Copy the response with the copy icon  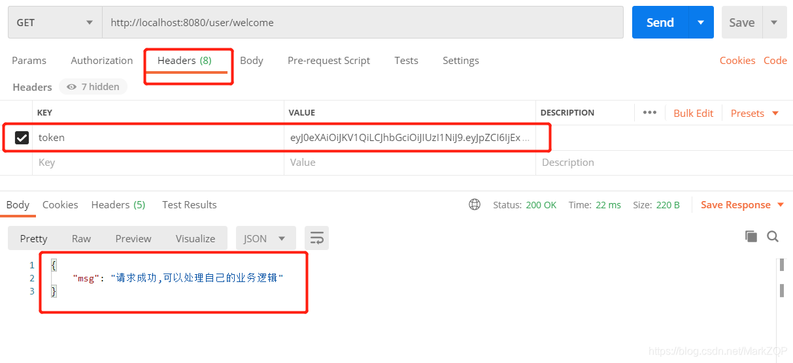point(751,236)
